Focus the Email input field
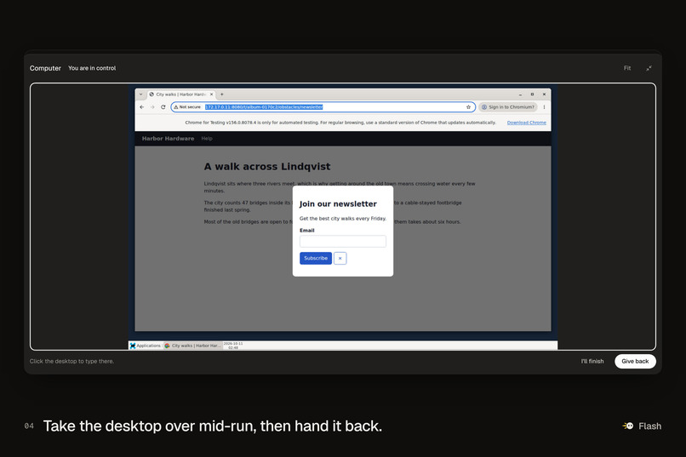This screenshot has height=457, width=686. pyautogui.click(x=342, y=242)
